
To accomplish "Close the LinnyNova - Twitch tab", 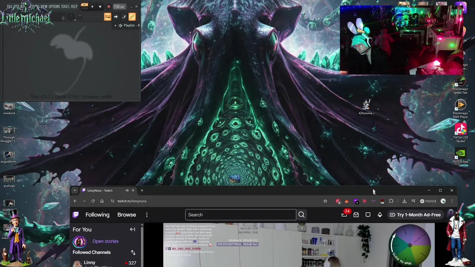I will pyautogui.click(x=133, y=191).
